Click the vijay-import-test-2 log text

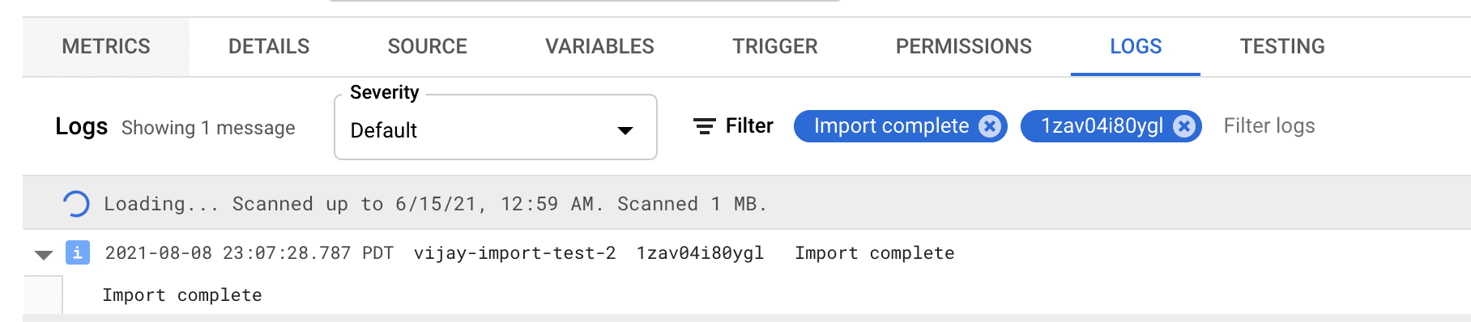(514, 253)
